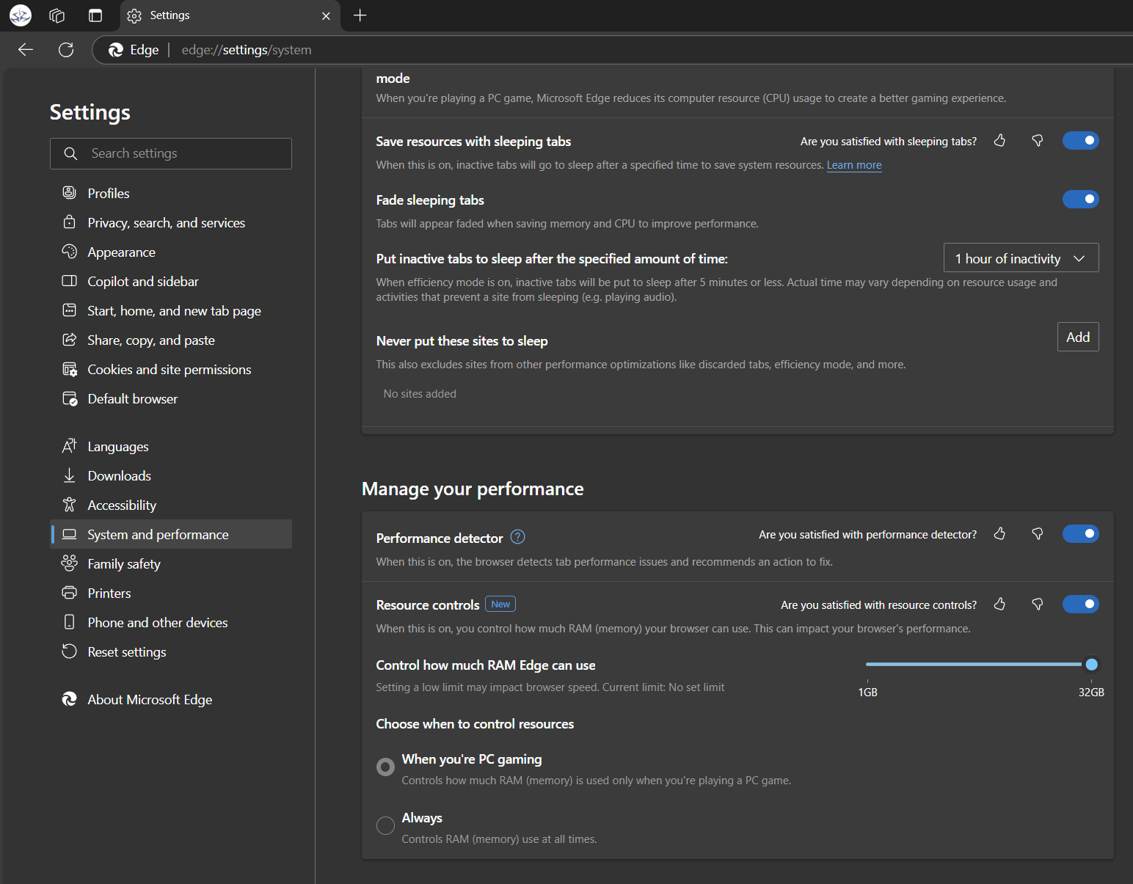
Task: Thumbs up for resource controls
Action: pos(999,604)
